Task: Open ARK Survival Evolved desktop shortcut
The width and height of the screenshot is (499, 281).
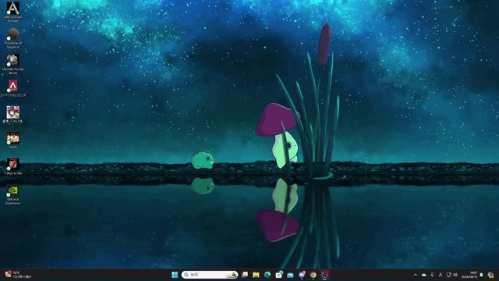Action: [x=12, y=12]
